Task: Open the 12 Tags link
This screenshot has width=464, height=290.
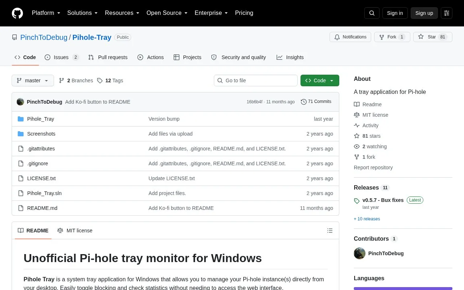Action: tap(110, 80)
